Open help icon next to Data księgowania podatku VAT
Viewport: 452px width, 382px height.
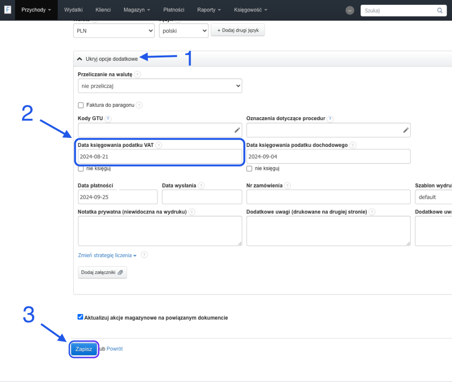click(158, 145)
